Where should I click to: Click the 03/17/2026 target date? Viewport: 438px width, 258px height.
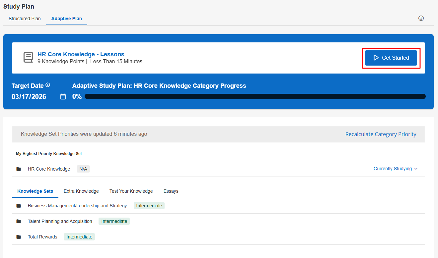[29, 97]
